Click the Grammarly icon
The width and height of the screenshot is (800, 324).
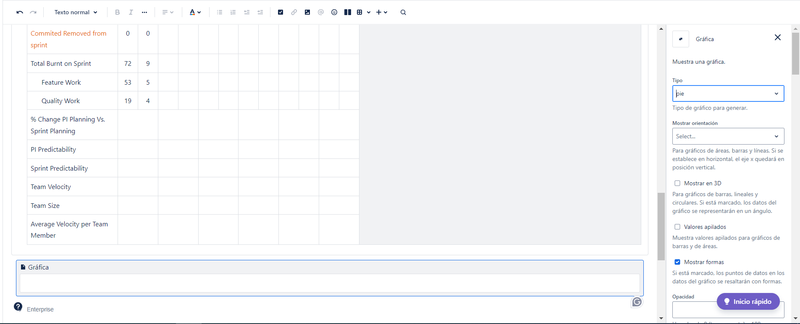[x=637, y=302]
